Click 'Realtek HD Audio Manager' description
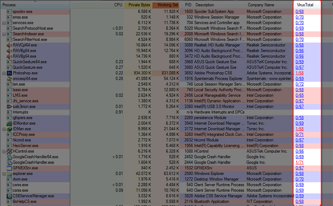 coord(217,45)
